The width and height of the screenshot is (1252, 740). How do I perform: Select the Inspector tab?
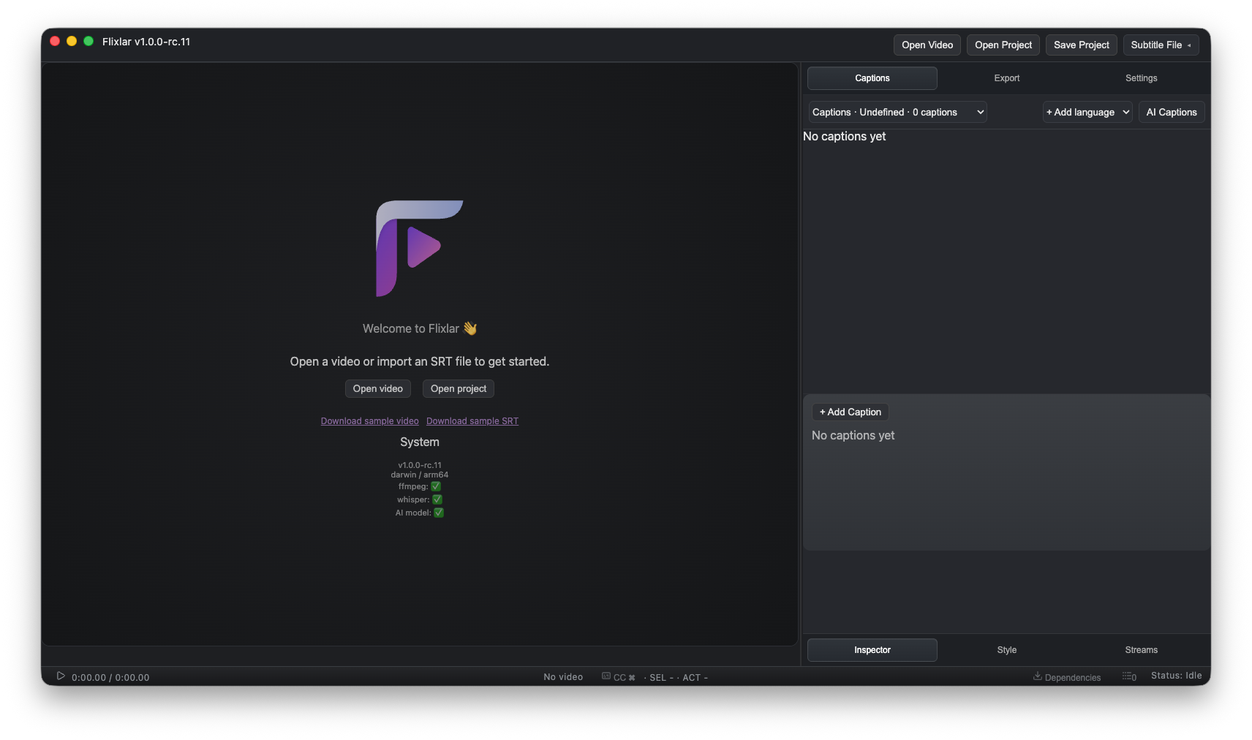click(872, 650)
